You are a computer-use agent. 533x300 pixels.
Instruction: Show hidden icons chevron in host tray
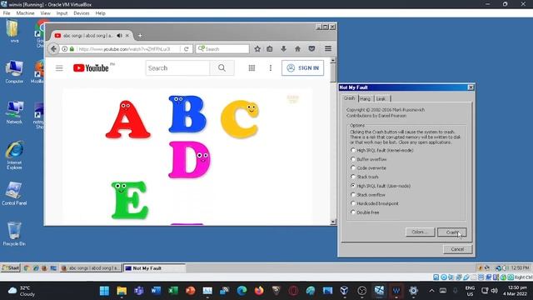click(x=431, y=291)
